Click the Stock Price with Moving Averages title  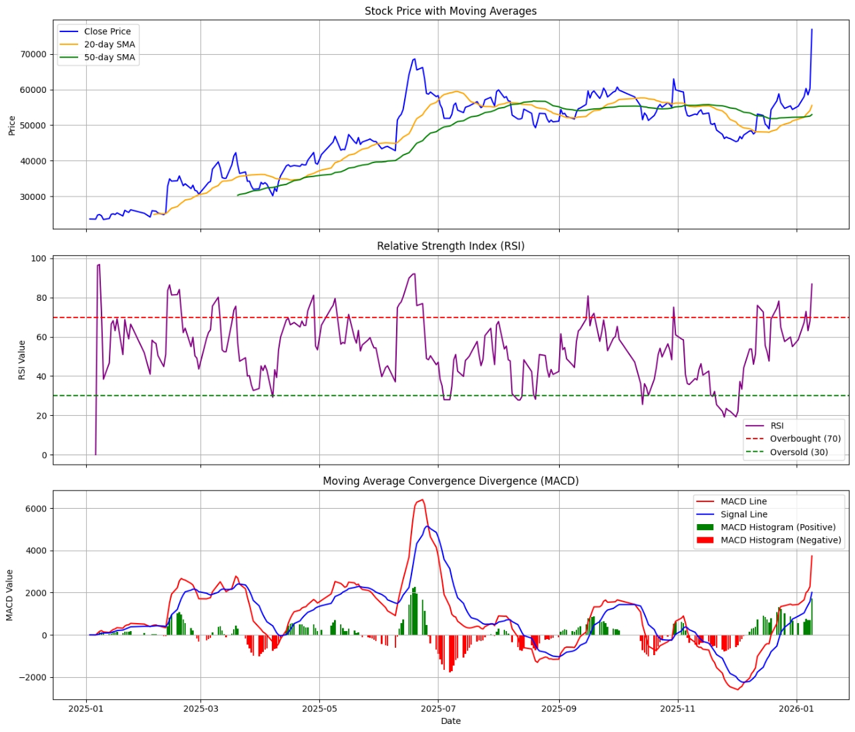click(x=450, y=11)
